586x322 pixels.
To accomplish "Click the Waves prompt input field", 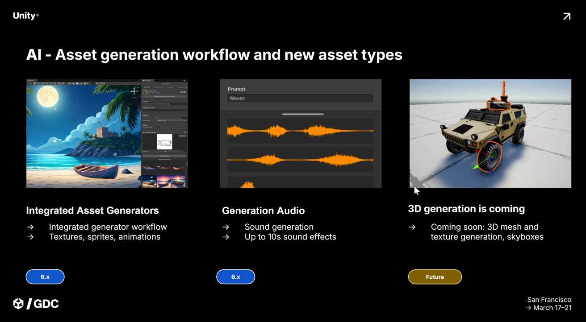I will 300,98.
